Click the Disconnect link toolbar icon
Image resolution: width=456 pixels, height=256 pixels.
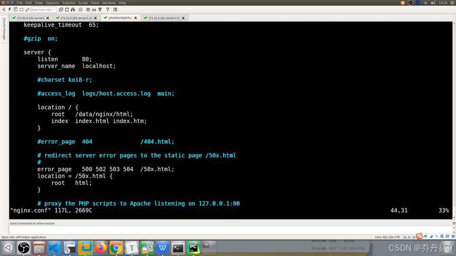[x=27, y=10]
